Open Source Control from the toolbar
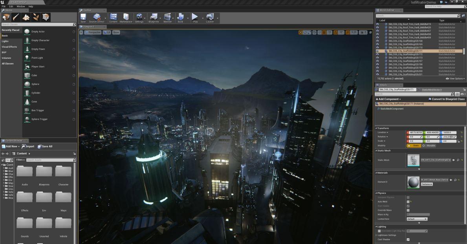 pyautogui.click(x=97, y=18)
